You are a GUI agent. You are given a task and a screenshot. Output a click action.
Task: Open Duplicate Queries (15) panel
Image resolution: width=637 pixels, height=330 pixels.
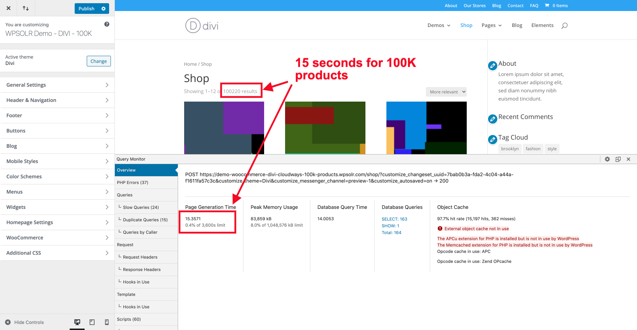pyautogui.click(x=146, y=220)
